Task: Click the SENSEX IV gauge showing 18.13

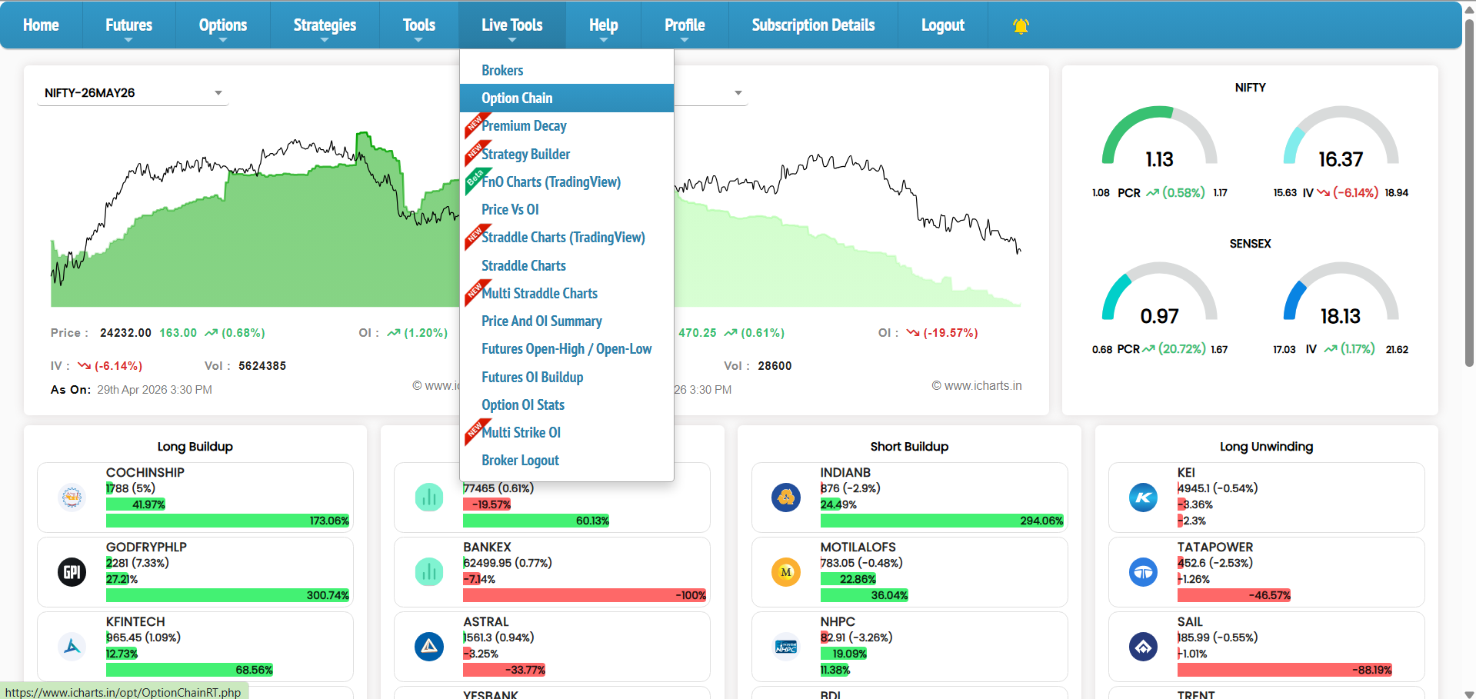Action: tap(1341, 293)
